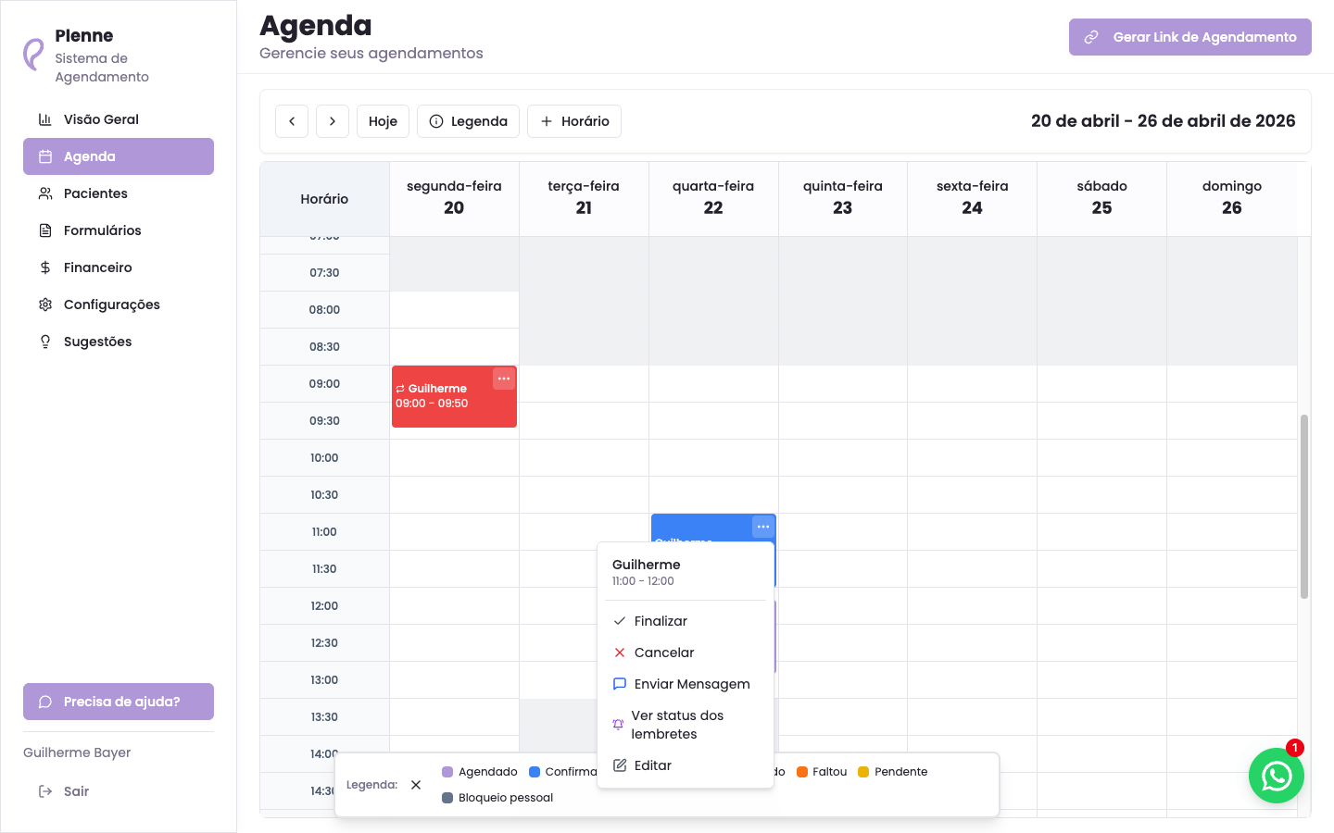Click the calendar vertical scrollbar
1334x833 pixels.
click(1304, 506)
